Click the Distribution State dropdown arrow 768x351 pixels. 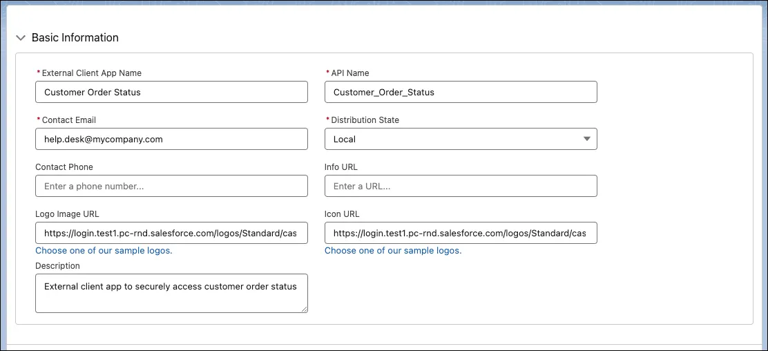[x=587, y=139]
